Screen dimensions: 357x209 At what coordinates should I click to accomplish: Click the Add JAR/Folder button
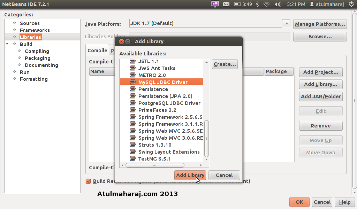[x=321, y=96]
